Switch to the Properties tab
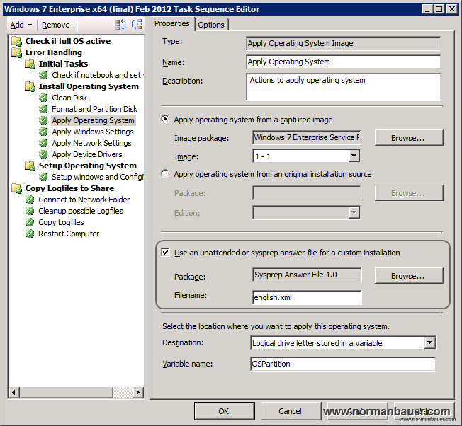The width and height of the screenshot is (462, 426). pyautogui.click(x=172, y=23)
